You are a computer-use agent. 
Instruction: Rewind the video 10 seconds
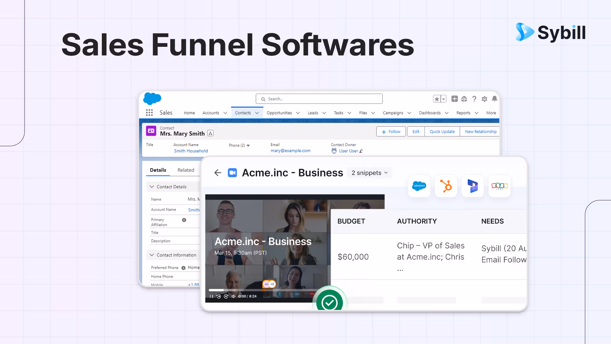(219, 296)
